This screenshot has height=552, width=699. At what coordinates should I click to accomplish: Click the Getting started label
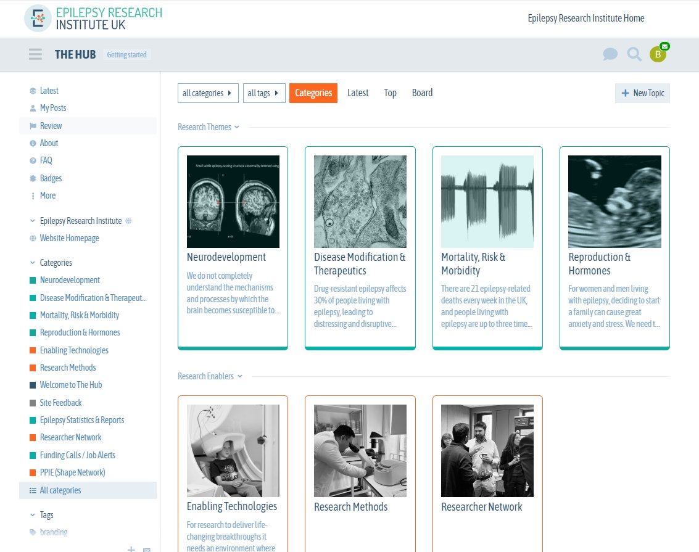(x=126, y=55)
